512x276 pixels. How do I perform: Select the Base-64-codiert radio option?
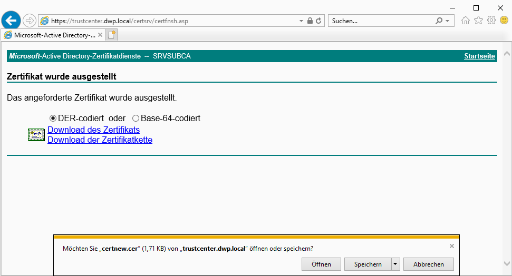point(136,119)
